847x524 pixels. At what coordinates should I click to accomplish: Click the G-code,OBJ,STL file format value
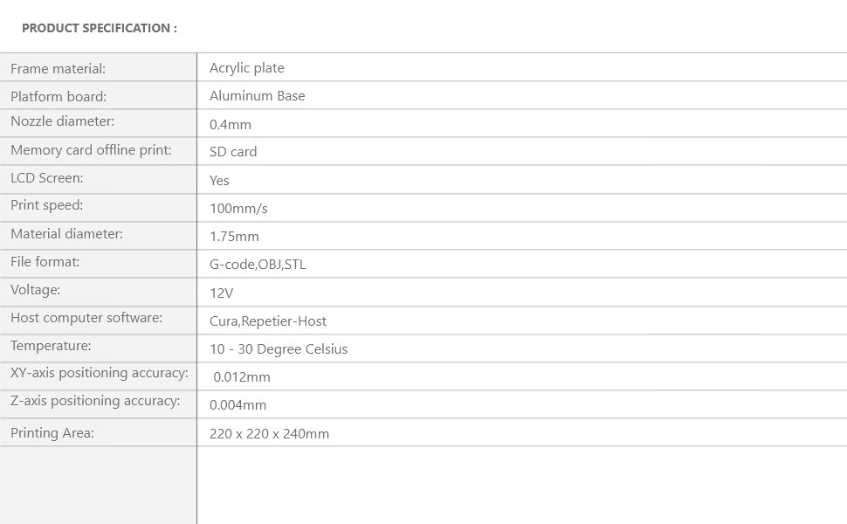pyautogui.click(x=258, y=265)
